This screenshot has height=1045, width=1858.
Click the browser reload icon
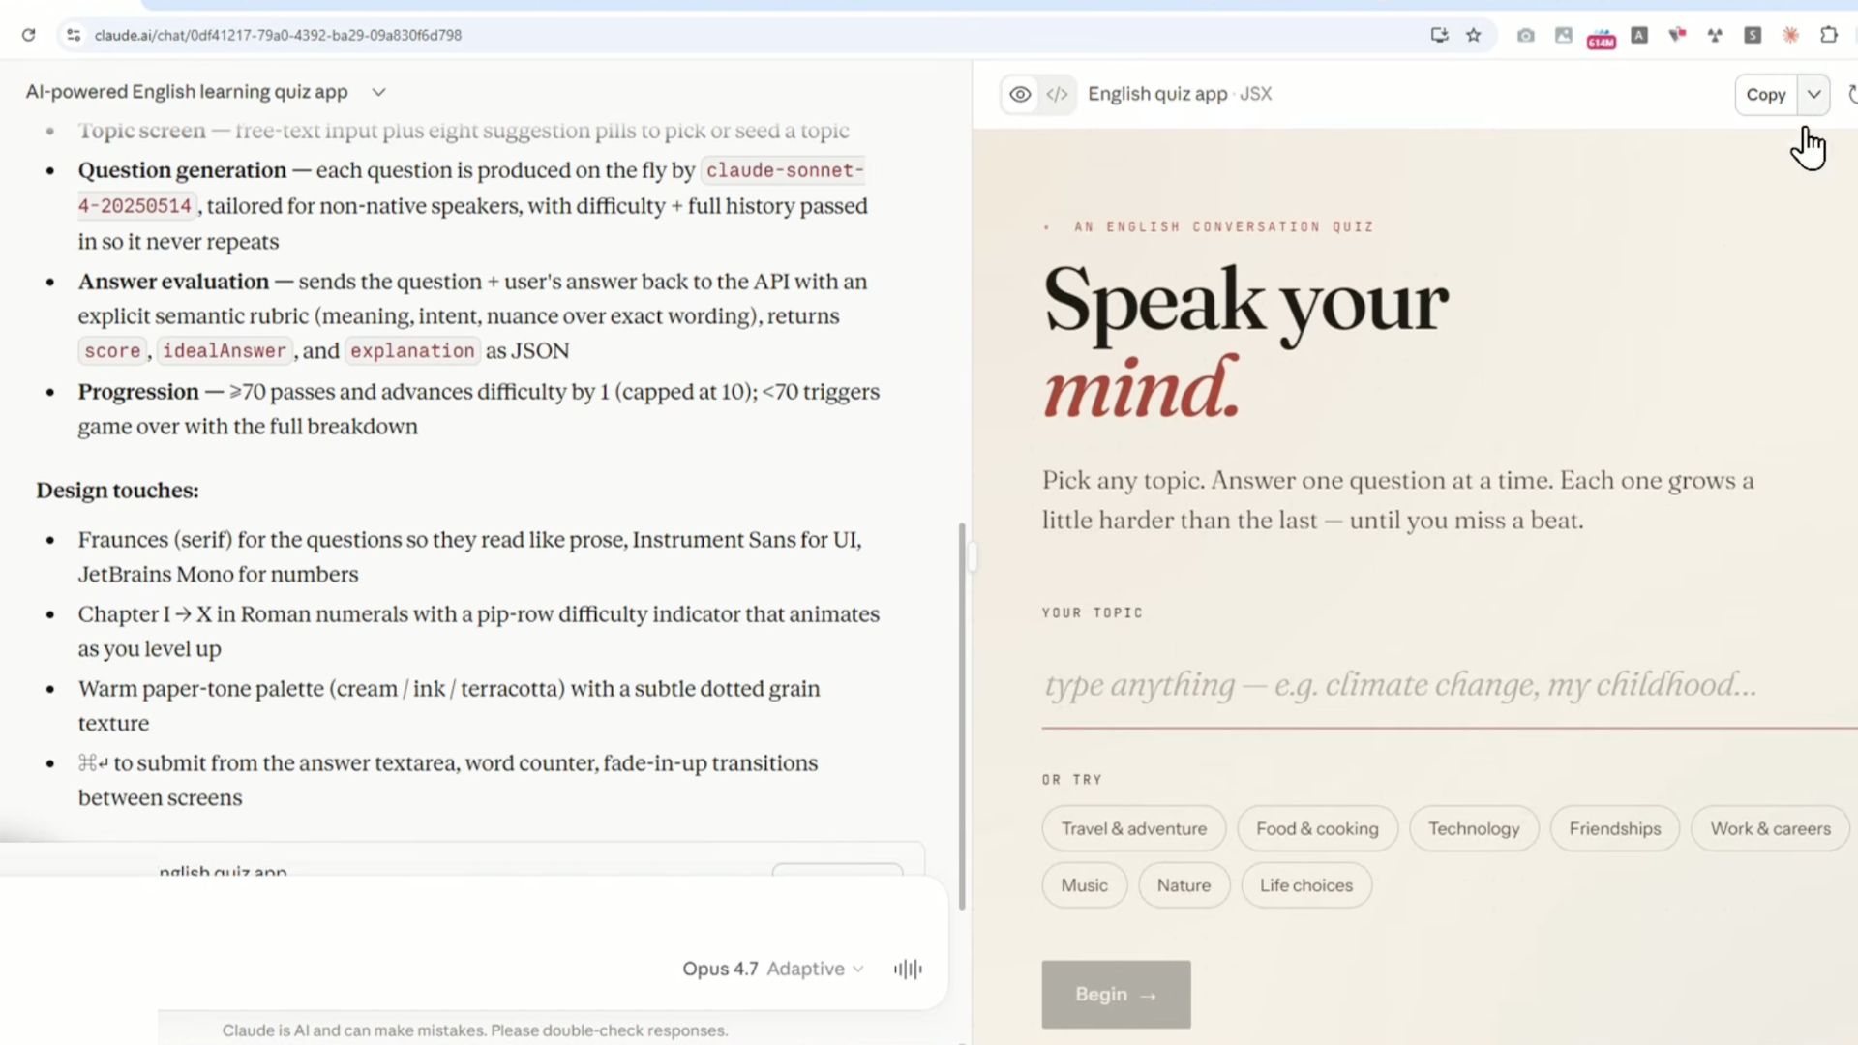point(28,35)
